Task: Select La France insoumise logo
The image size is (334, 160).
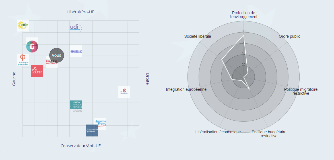Action: coord(22,60)
